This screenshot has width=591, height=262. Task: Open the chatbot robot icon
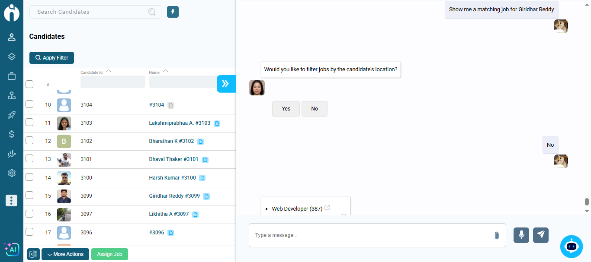click(571, 246)
